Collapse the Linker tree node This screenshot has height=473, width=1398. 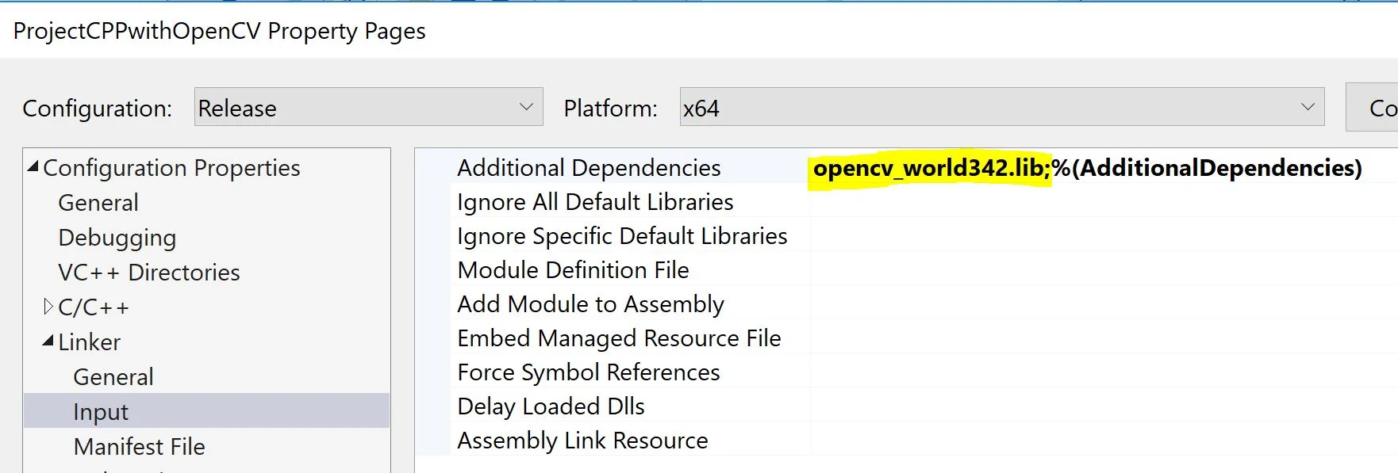(x=48, y=341)
